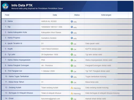Select the 6 - Tgl Lahir row
Viewport: 134px width, 100px height.
[67, 54]
